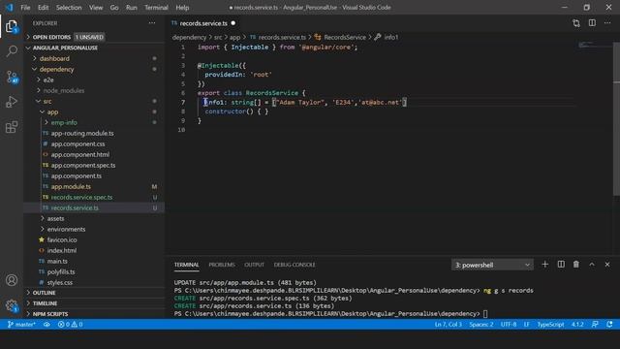The width and height of the screenshot is (620, 349).
Task: Change TypeScript language mode in status bar
Action: pos(550,324)
